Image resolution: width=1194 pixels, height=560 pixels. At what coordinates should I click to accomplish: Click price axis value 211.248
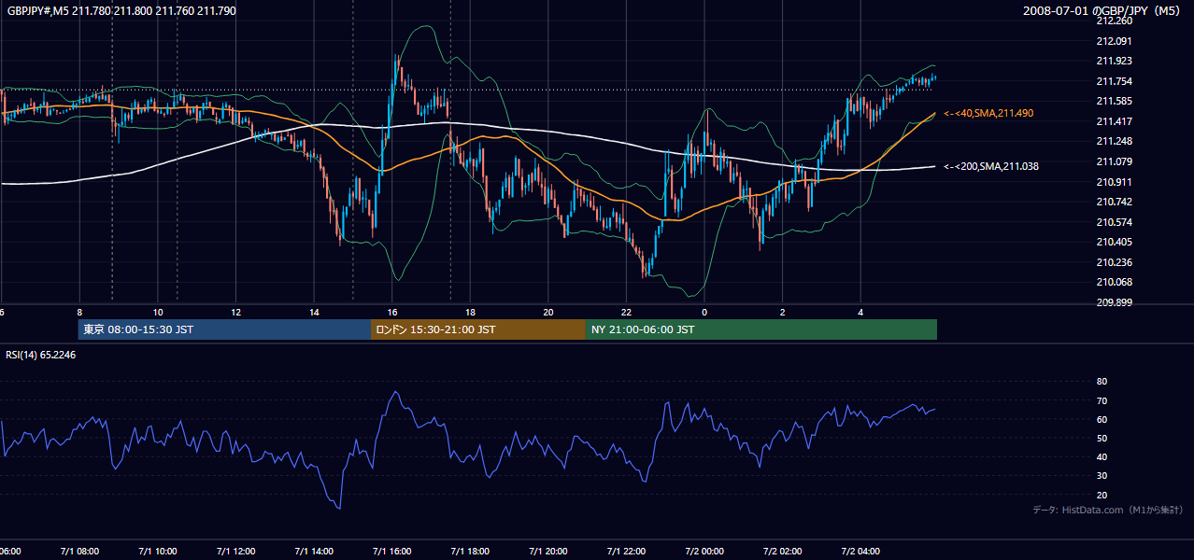point(1114,141)
